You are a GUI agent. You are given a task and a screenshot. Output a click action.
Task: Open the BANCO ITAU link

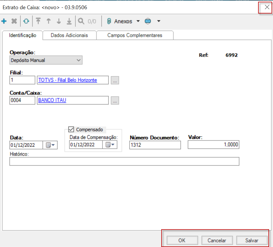click(x=52, y=100)
